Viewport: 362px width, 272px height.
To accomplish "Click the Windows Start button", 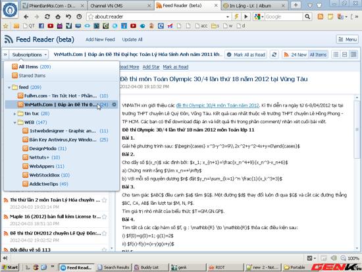I will coord(10,267).
